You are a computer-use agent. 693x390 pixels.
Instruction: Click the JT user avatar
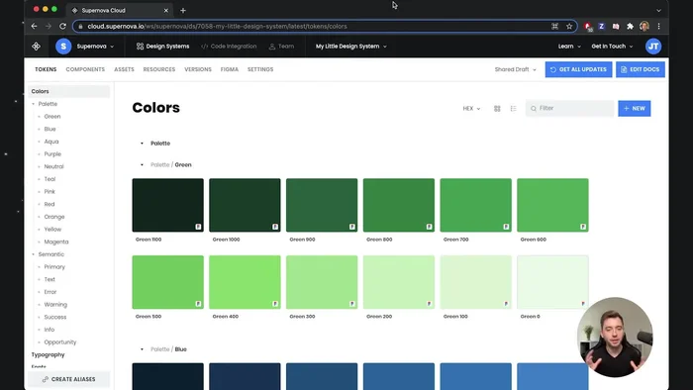pos(653,46)
